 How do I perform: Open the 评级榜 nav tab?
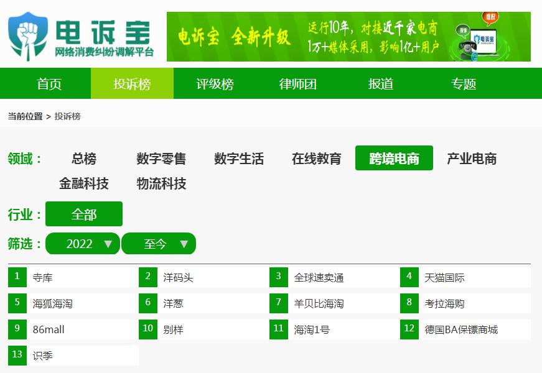[x=215, y=83]
